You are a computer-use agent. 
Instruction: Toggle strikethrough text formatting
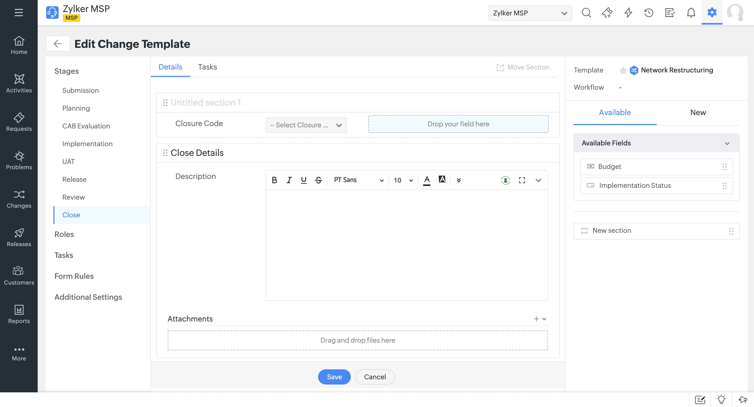pos(318,180)
